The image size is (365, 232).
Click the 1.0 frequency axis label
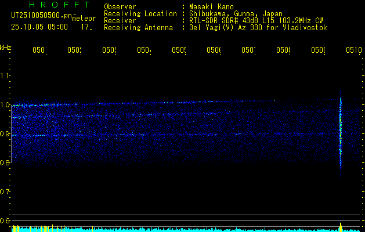click(x=5, y=105)
